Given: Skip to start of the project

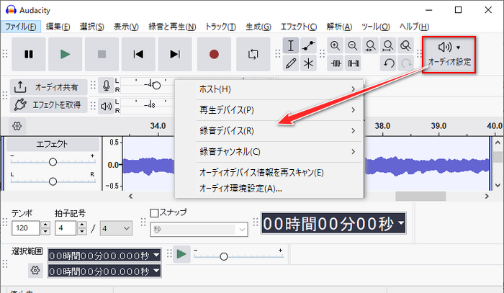Looking at the screenshot, I should tap(138, 54).
